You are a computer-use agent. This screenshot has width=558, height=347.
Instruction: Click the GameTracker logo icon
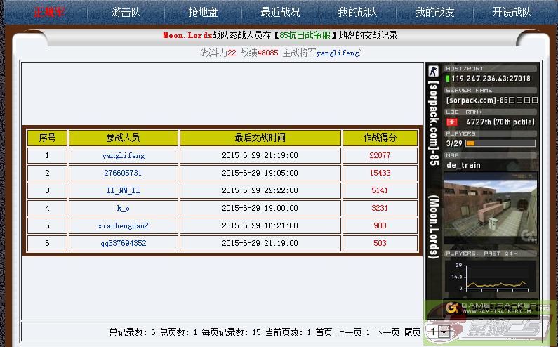[453, 308]
